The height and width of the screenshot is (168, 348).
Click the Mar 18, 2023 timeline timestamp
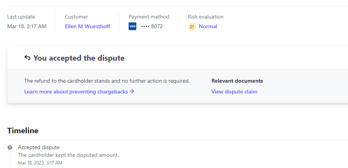pyautogui.click(x=40, y=163)
